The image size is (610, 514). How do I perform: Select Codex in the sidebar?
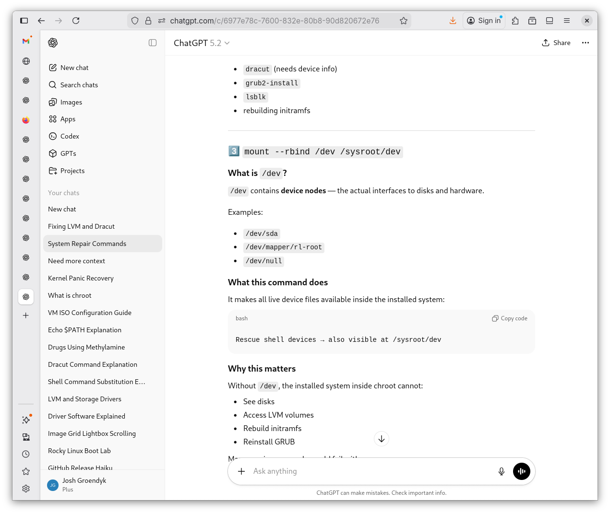tap(70, 136)
